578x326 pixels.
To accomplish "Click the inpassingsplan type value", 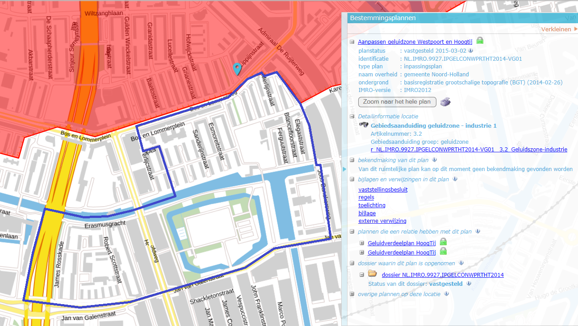I will (423, 67).
